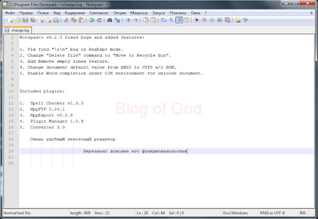Save the current recorded macro icon
This screenshot has height=219, width=318.
[x=228, y=20]
